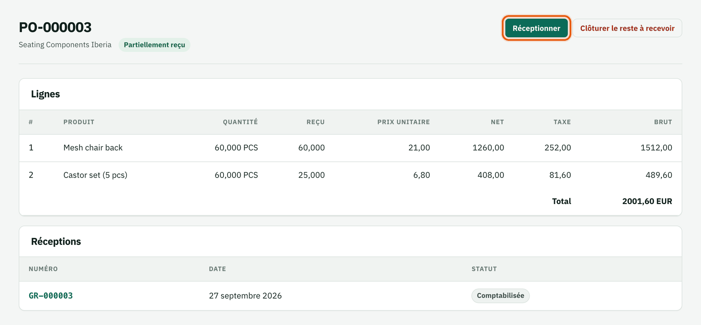
Task: Click the QUANTITÉ column header
Action: pos(240,122)
